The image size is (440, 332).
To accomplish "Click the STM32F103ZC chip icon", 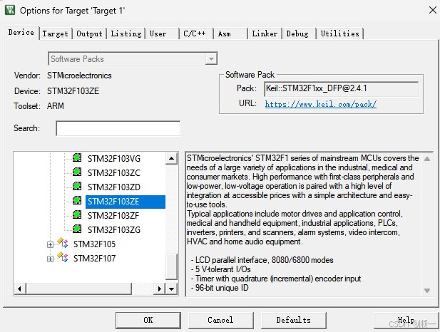I will 77,172.
